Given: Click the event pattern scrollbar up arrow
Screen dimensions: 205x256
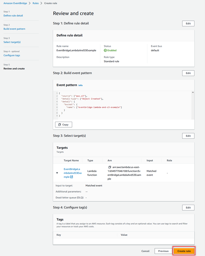Looking at the screenshot, I should click(193, 92).
